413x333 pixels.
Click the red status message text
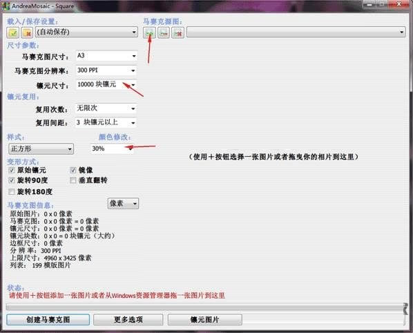[x=117, y=295]
